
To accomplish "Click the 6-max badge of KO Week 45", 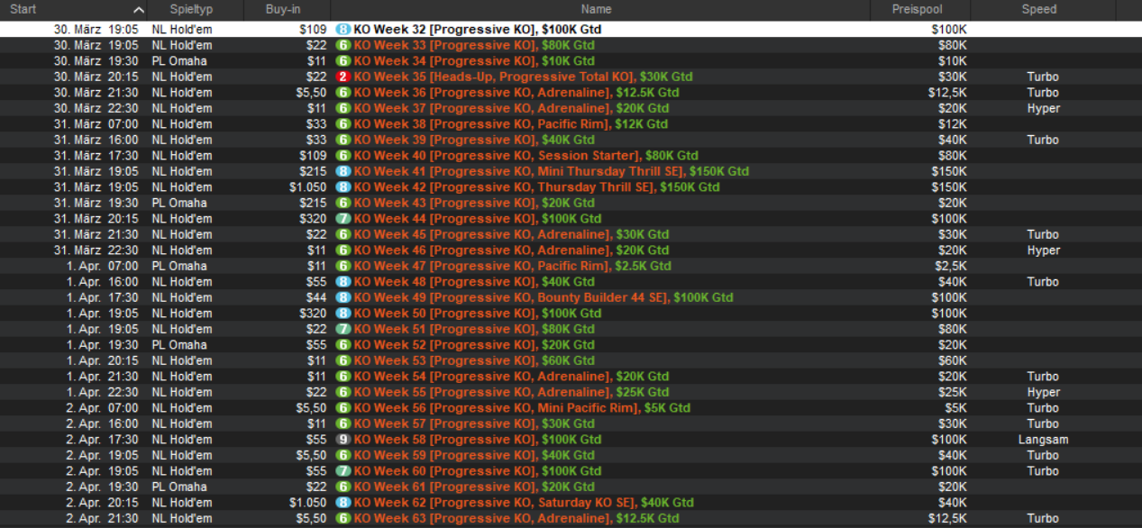I will click(343, 234).
